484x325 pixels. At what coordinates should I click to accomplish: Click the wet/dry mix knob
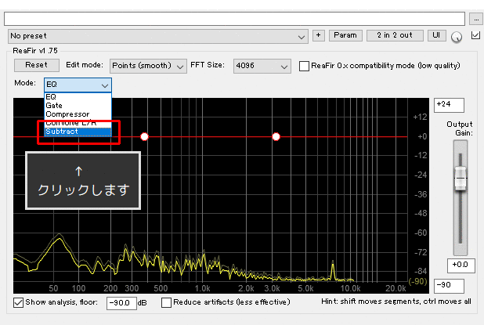[x=457, y=36]
